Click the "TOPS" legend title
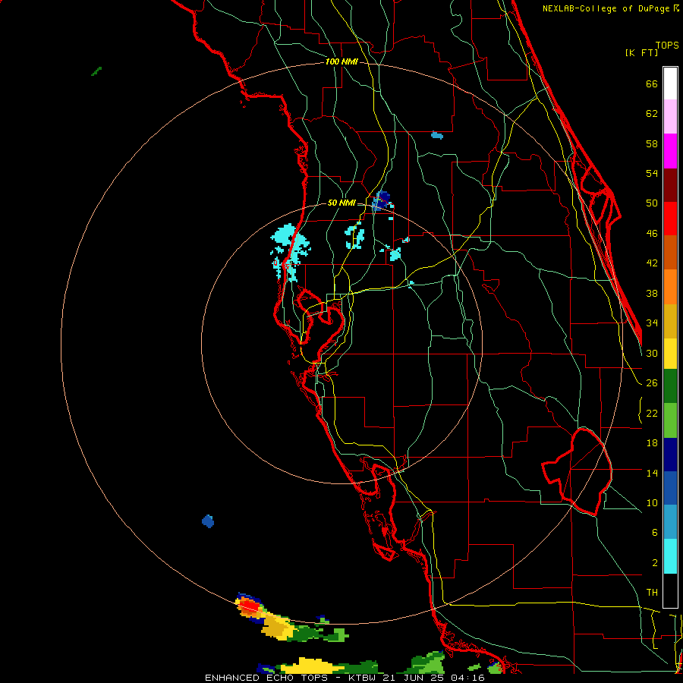Screen dimensions: 683x683 click(x=667, y=45)
